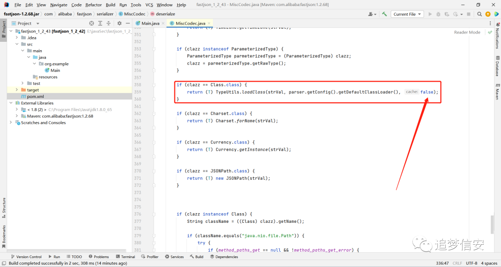Open Search Everywhere magnifier icon
The image size is (501, 267).
point(479,14)
